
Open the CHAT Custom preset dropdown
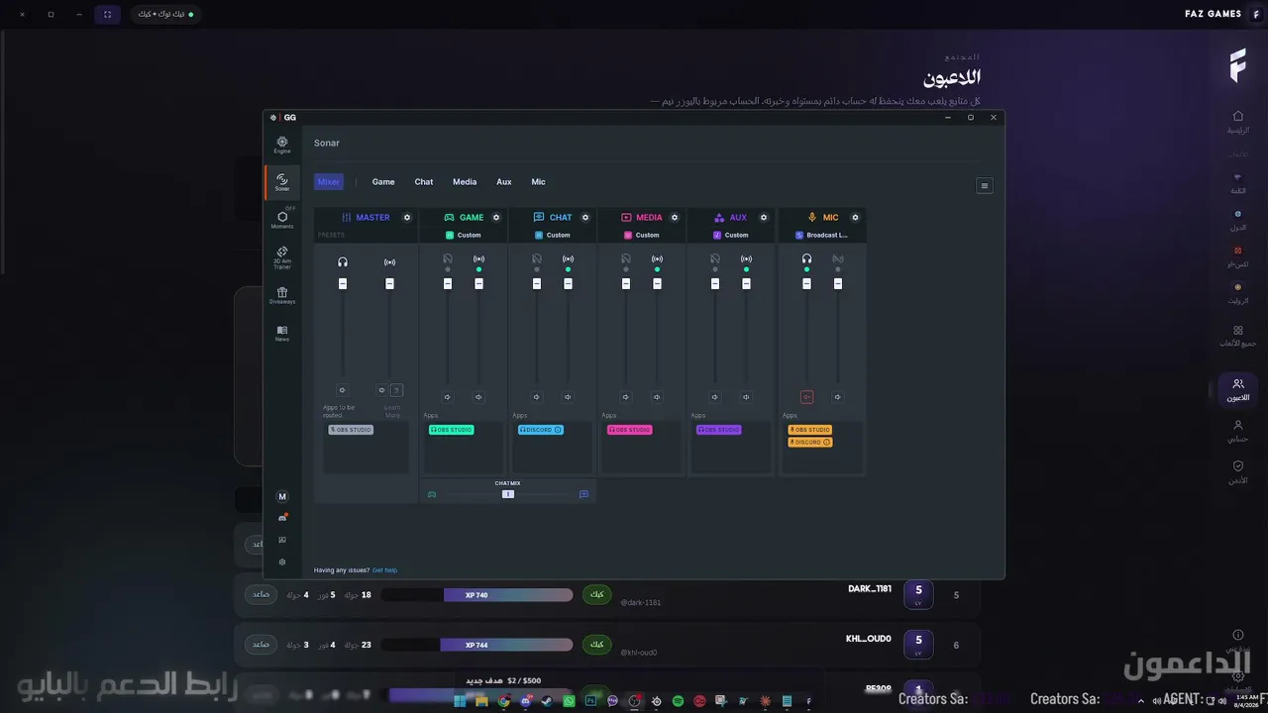[x=553, y=236]
